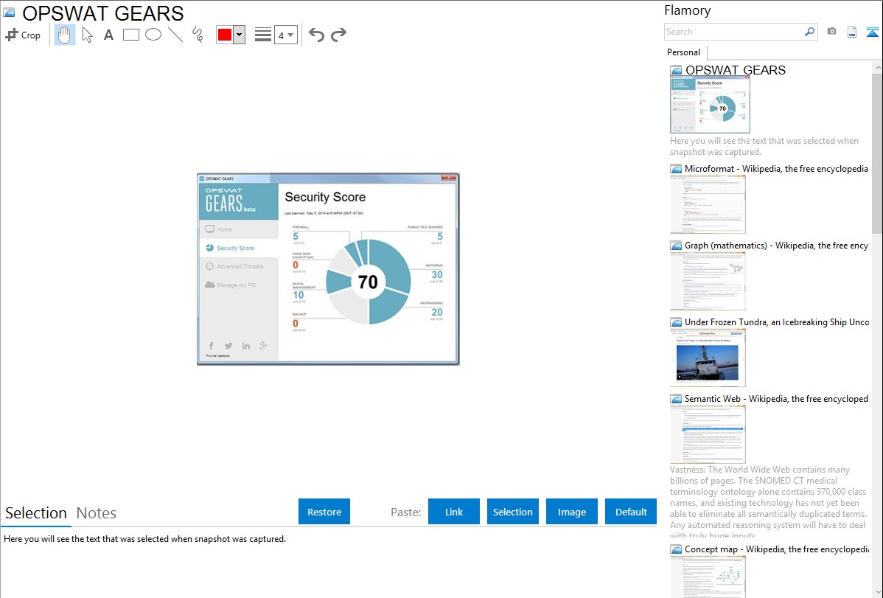Pick the ellipse drawing tool
883x598 pixels.
(153, 35)
